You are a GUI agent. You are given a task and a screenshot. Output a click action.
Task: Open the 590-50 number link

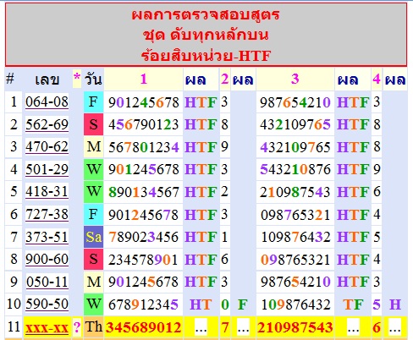[x=47, y=304]
